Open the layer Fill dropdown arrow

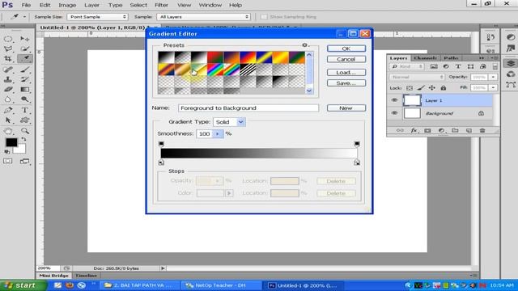(493, 88)
